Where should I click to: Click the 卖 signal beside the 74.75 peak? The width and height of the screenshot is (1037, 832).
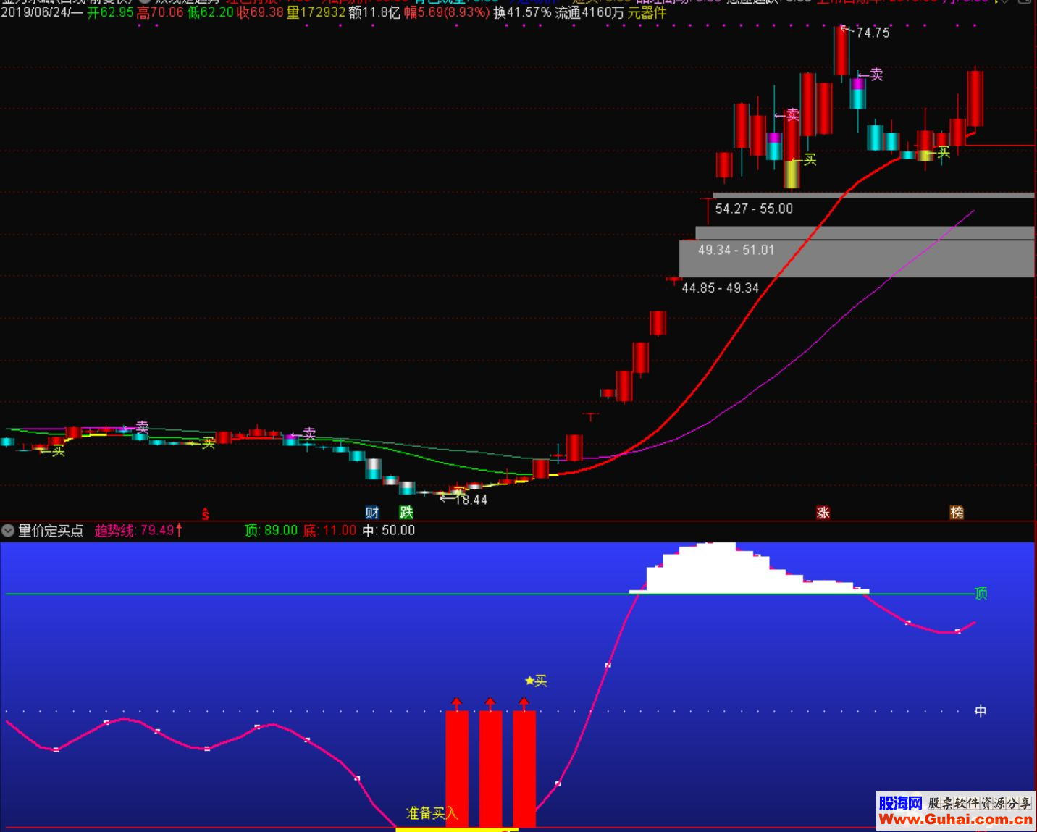click(x=876, y=75)
